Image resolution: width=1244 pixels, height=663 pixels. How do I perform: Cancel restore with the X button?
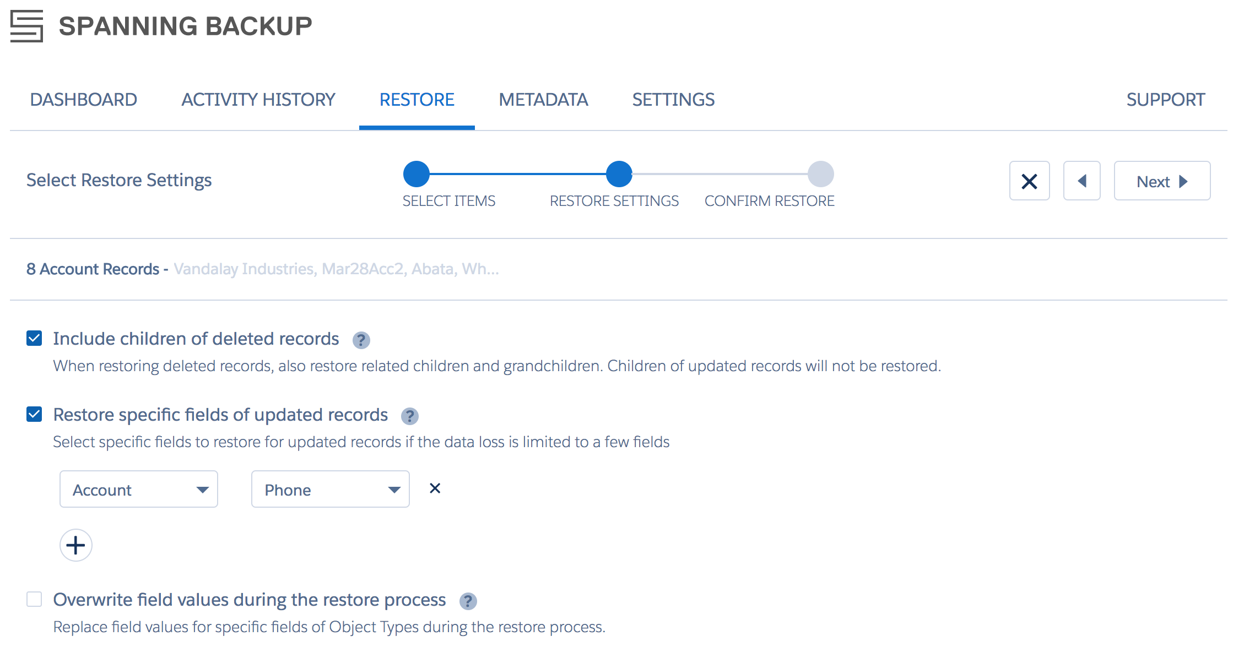(x=1029, y=181)
